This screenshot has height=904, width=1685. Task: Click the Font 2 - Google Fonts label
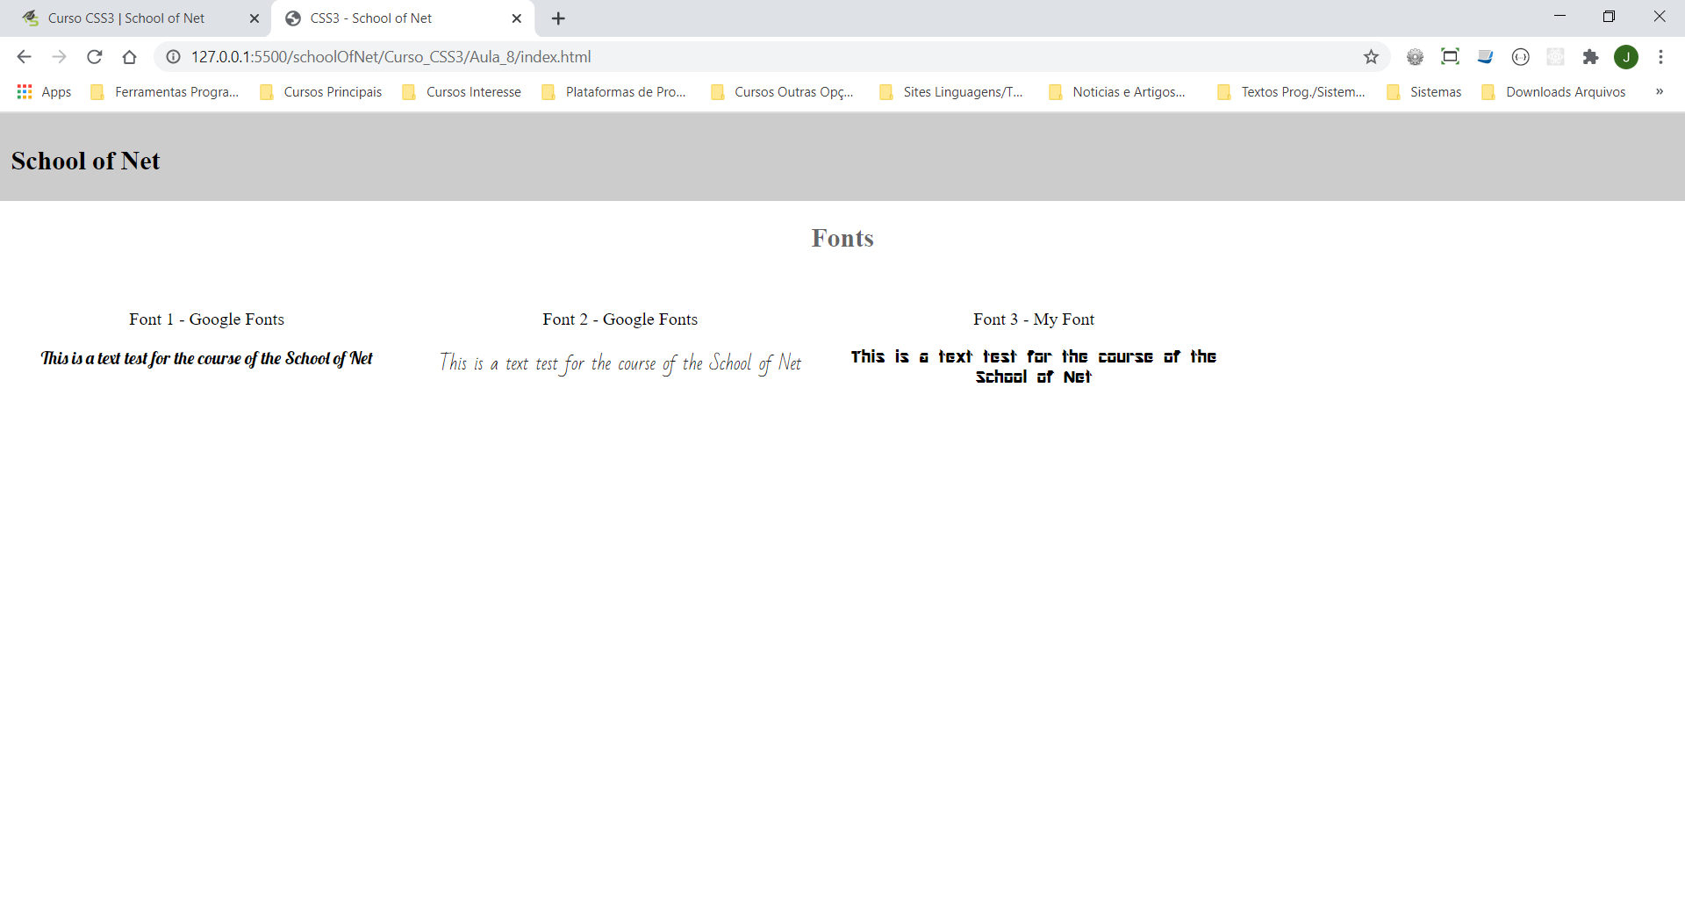(x=620, y=319)
